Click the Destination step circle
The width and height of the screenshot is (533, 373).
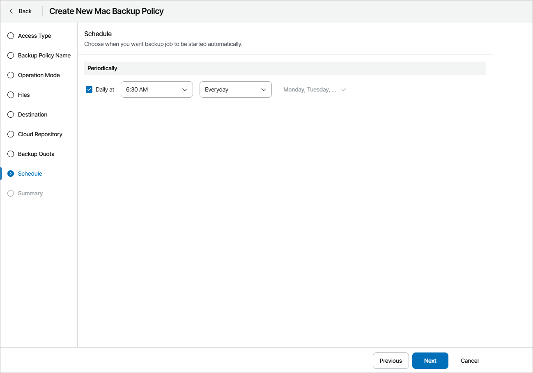(x=10, y=114)
